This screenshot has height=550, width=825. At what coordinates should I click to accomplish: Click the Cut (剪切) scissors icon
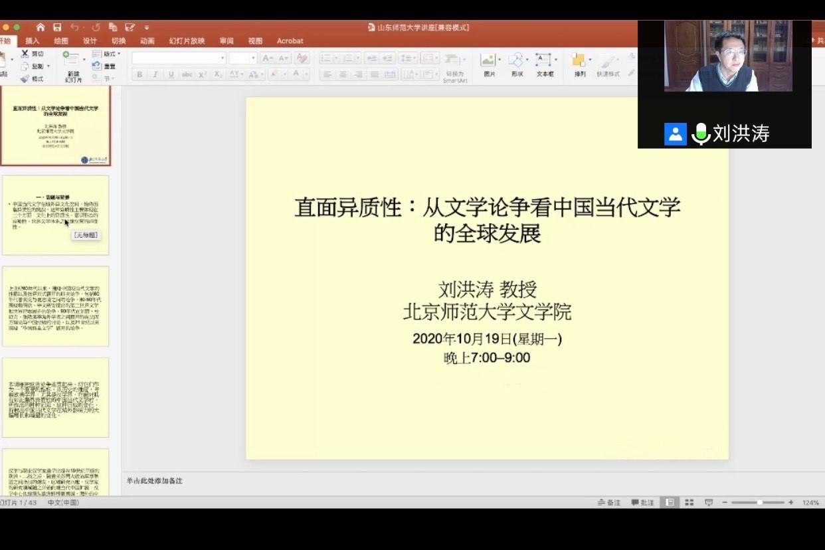click(x=25, y=53)
